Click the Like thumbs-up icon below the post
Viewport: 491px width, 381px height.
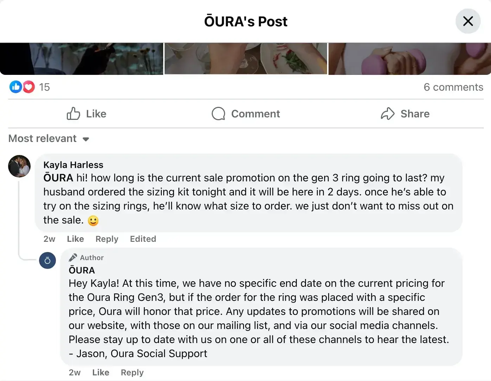click(x=73, y=114)
